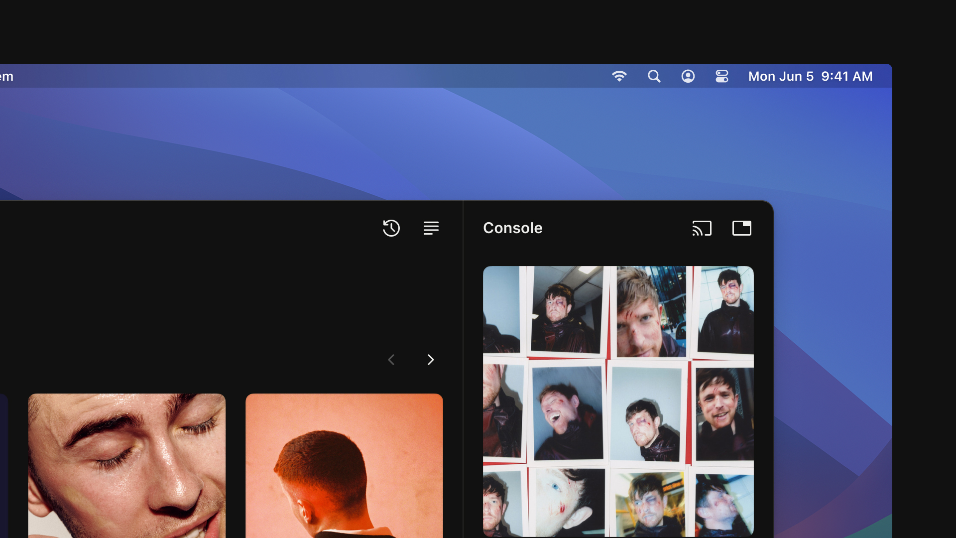Open the Wi-Fi status menu

coord(619,76)
